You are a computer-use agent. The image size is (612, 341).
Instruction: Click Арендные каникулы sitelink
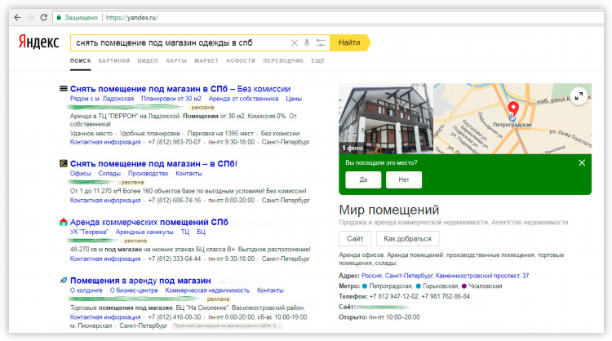[x=144, y=232]
